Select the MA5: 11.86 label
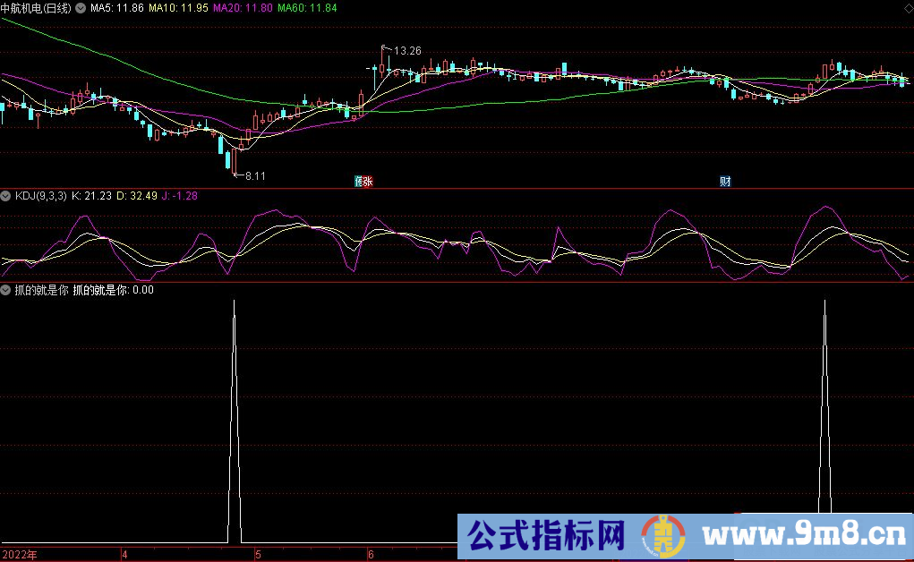Image resolution: width=914 pixels, height=562 pixels. pos(116,8)
